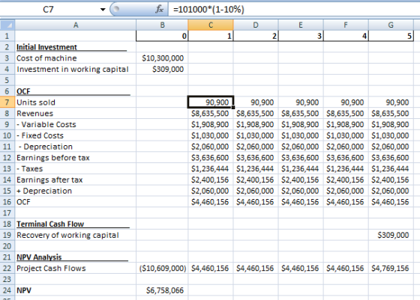Select column B header
This screenshot has width=420, height=300.
coord(162,25)
